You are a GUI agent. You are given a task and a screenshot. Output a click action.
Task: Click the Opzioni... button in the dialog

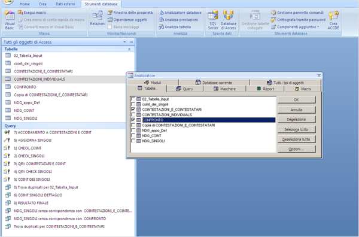[297, 149]
